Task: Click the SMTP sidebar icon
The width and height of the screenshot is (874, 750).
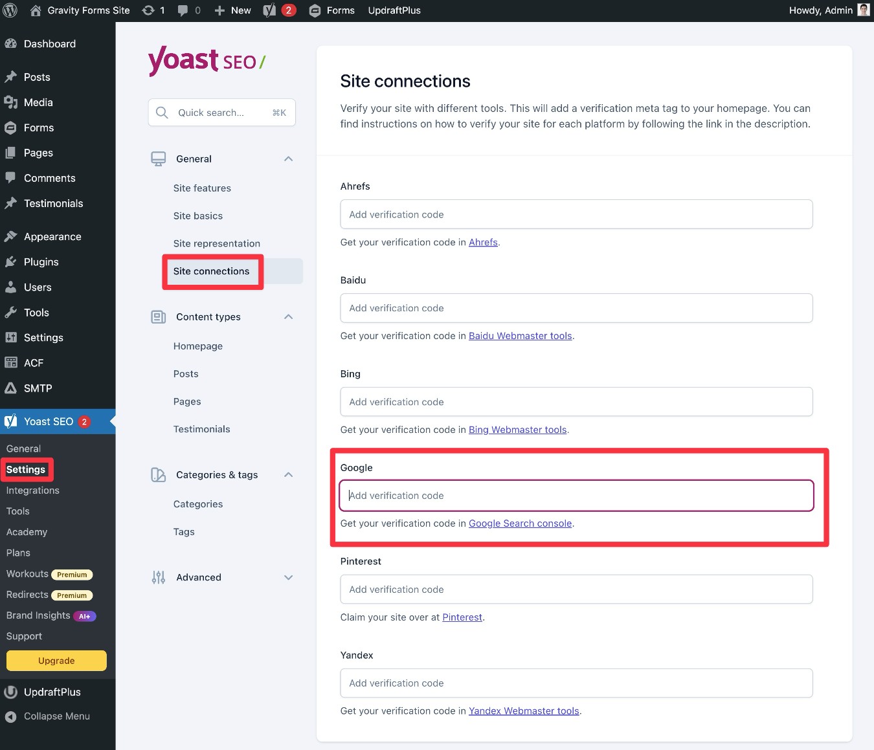Action: coord(11,388)
